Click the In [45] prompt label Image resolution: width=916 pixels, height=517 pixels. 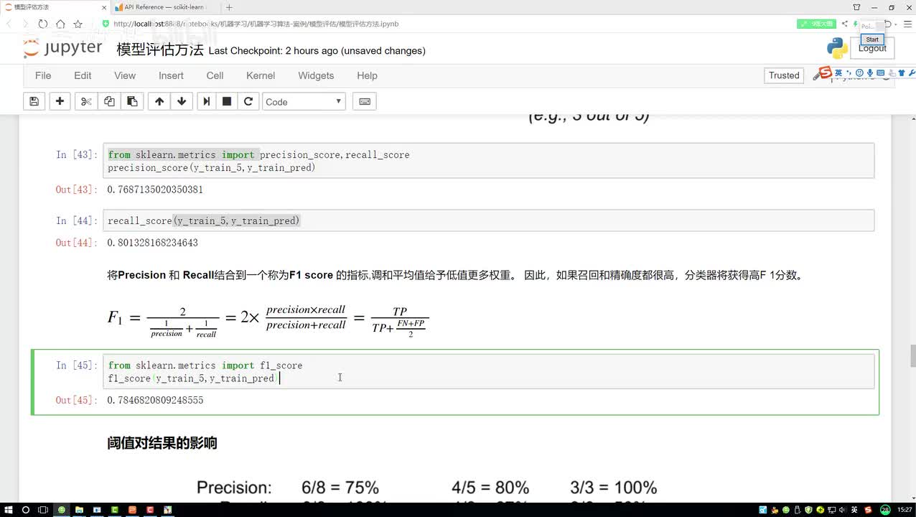pyautogui.click(x=76, y=365)
